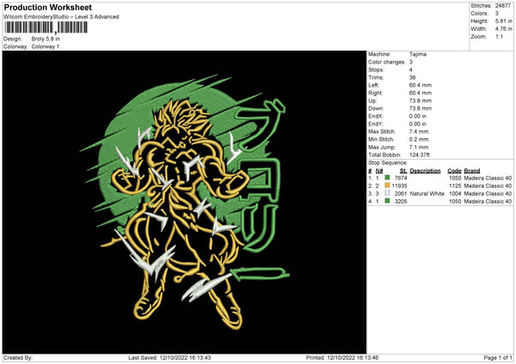Click the 'Description' column header
516x364 pixels.
pyautogui.click(x=425, y=171)
